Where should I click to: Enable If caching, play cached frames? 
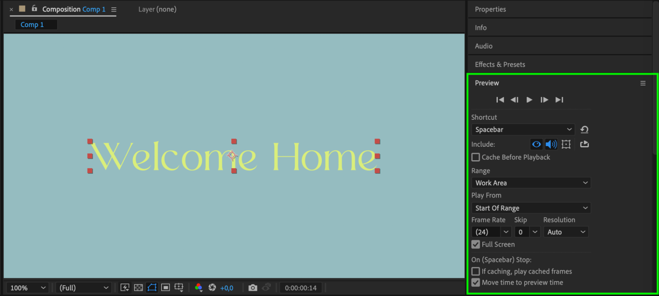(x=476, y=271)
